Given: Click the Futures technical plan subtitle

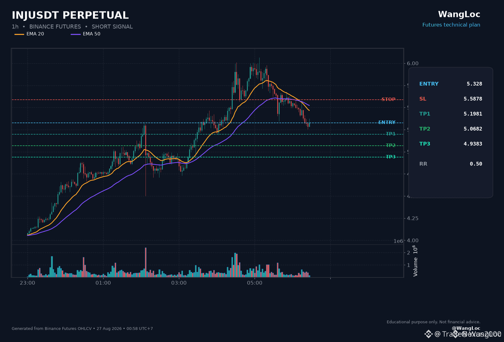Looking at the screenshot, I should tap(451, 25).
